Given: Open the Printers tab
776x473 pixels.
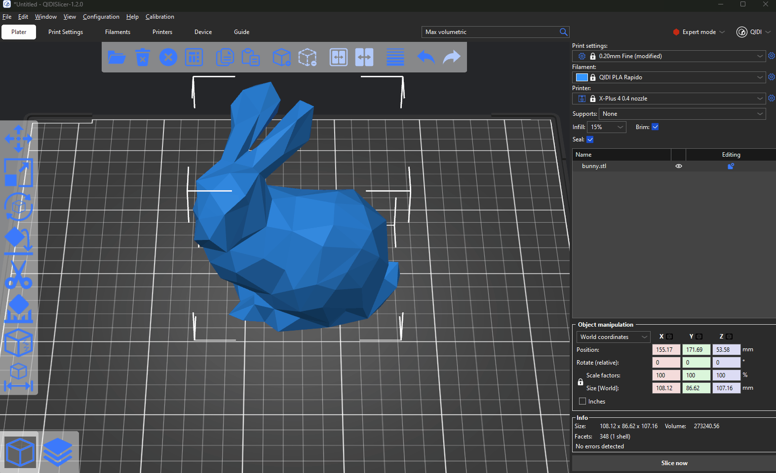Looking at the screenshot, I should 162,32.
